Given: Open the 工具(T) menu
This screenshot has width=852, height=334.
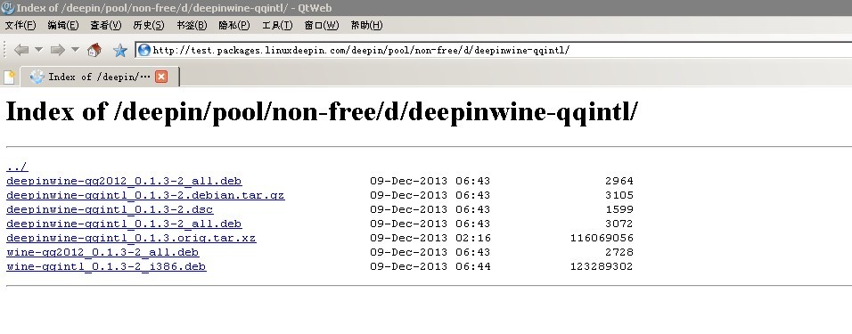Looking at the screenshot, I should point(277,25).
